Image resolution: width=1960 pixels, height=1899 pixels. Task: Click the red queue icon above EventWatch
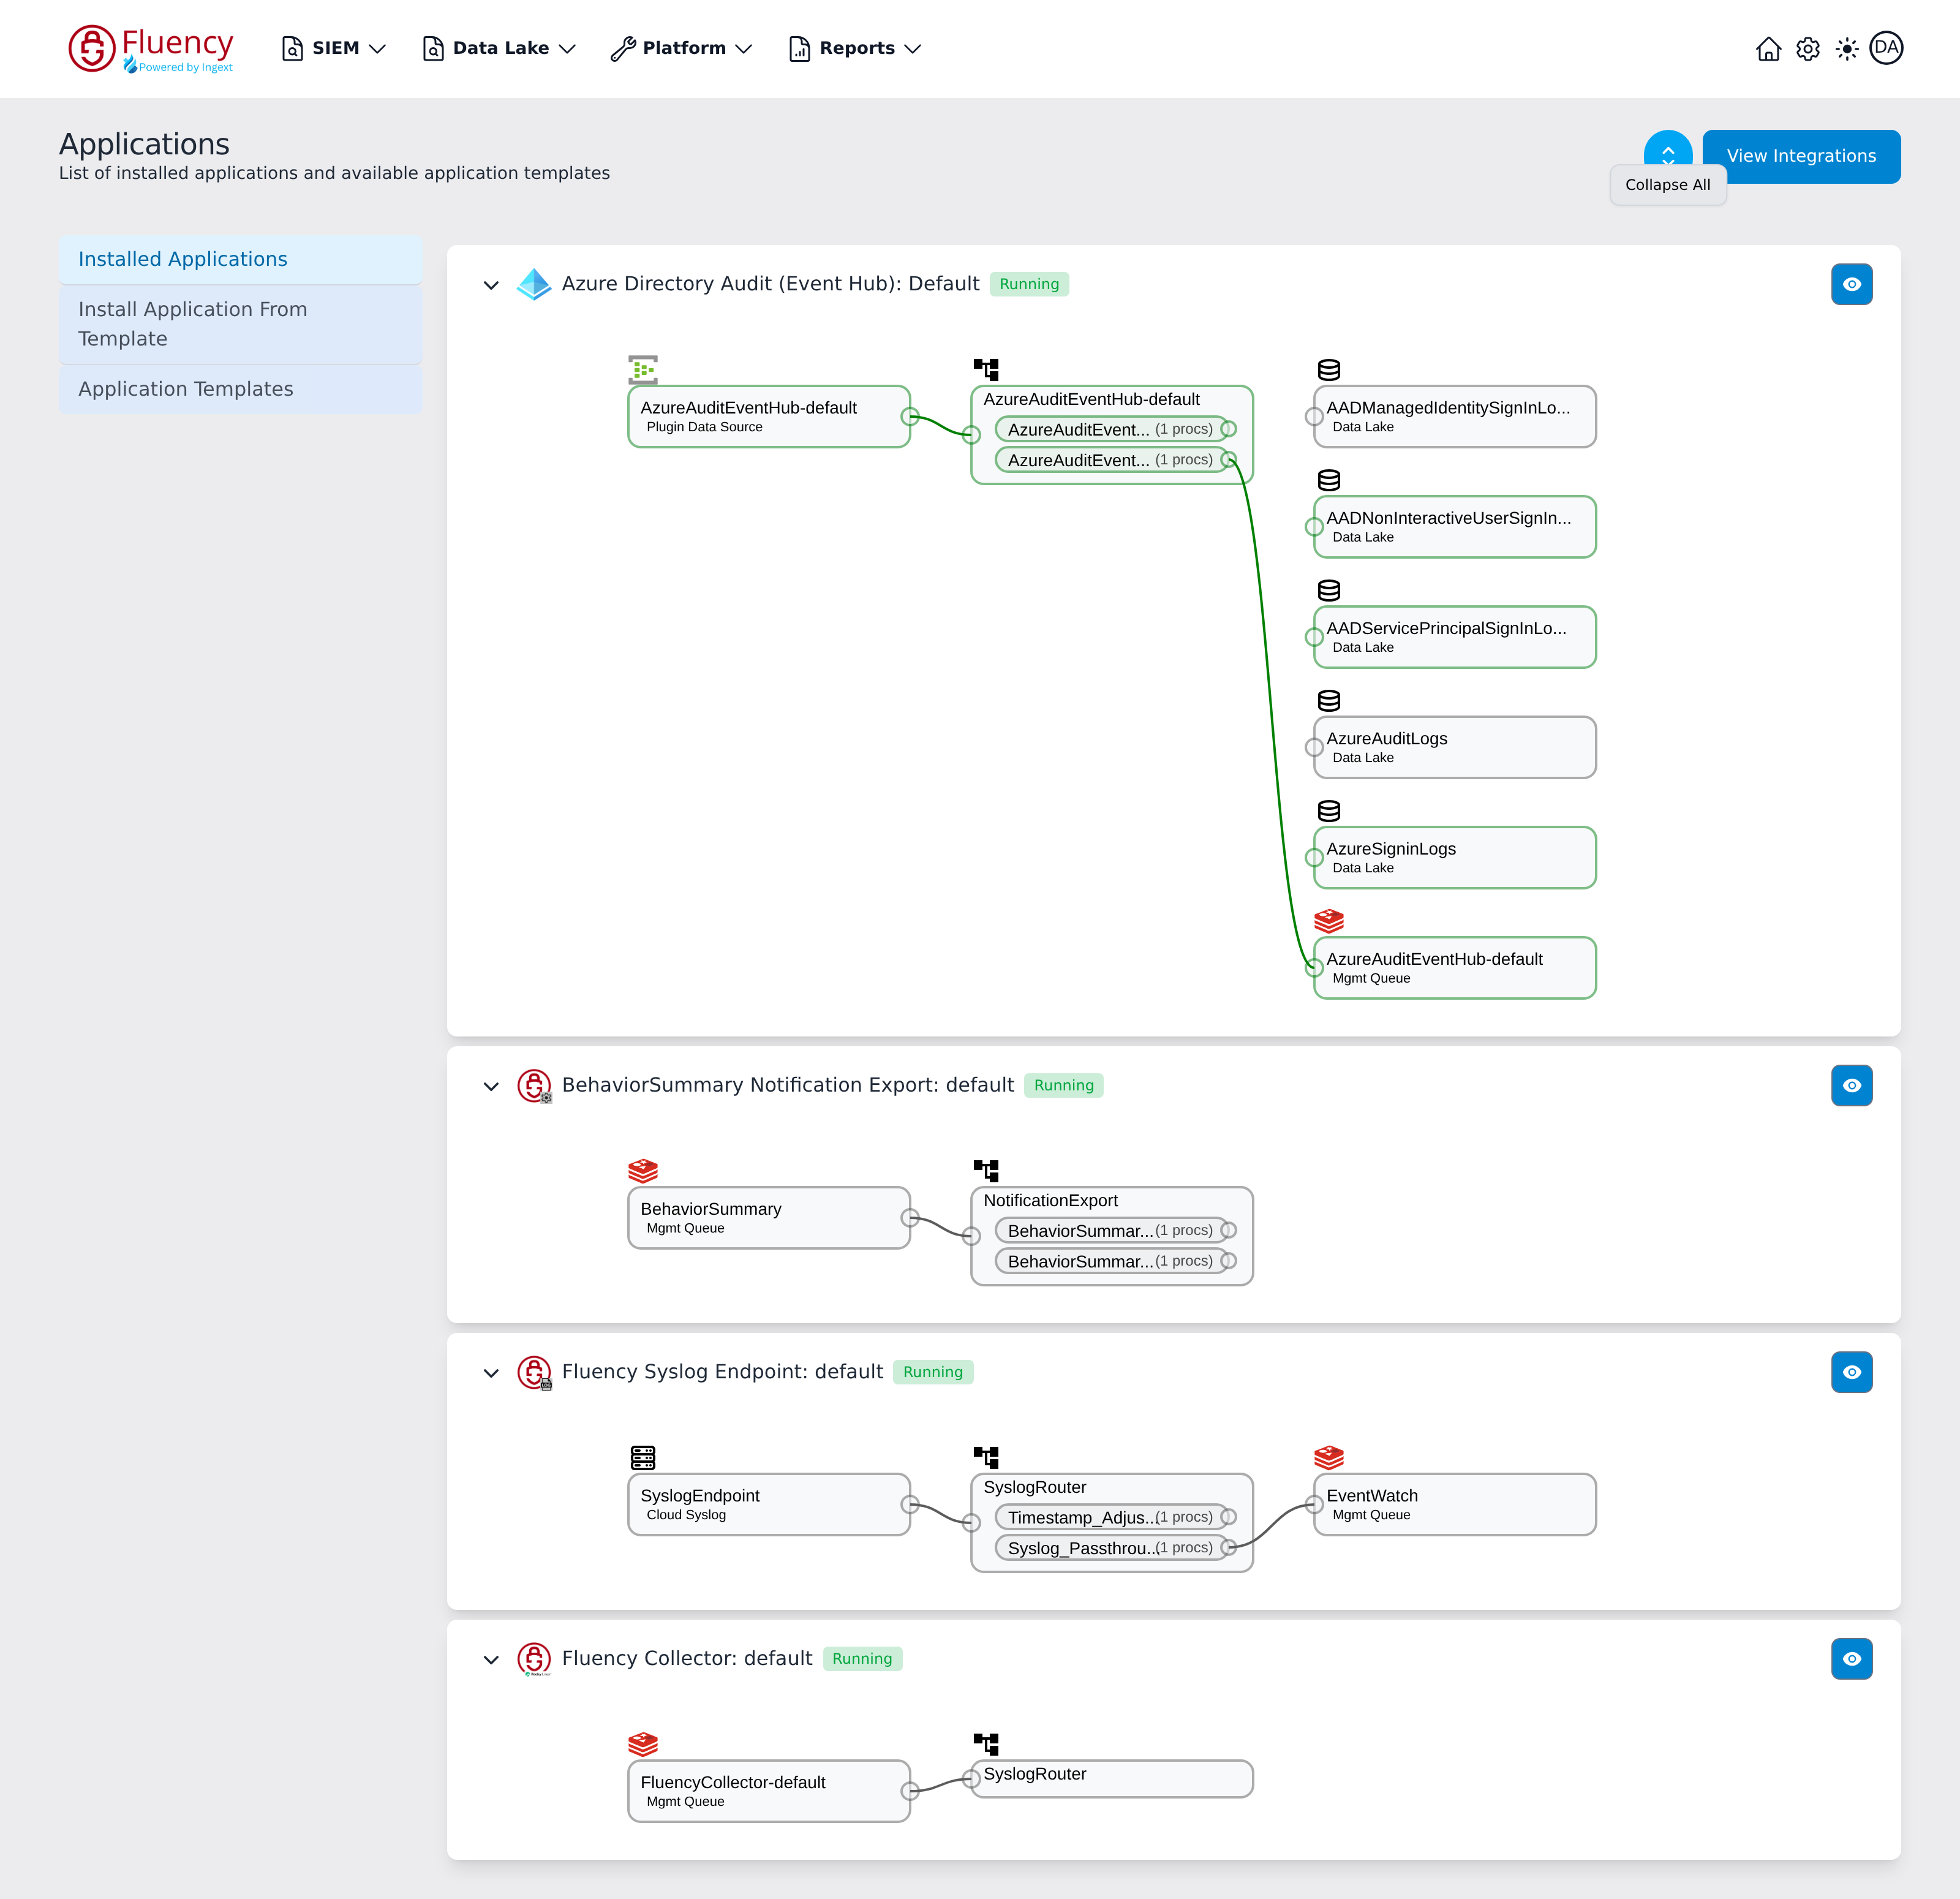[x=1329, y=1457]
